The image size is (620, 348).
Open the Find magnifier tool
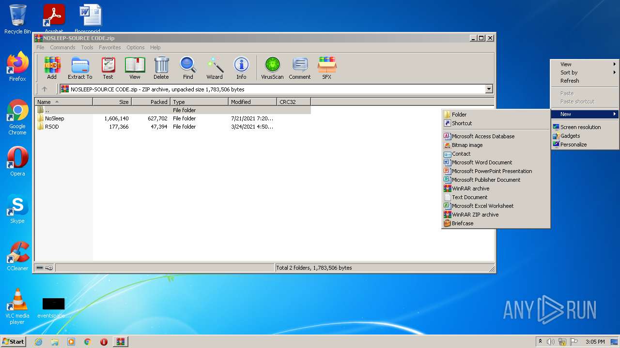[188, 68]
